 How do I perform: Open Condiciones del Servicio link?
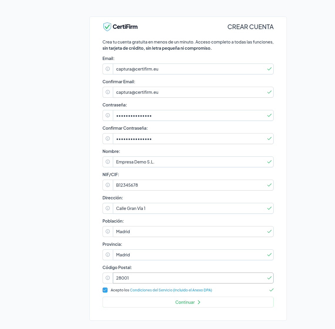click(171, 290)
